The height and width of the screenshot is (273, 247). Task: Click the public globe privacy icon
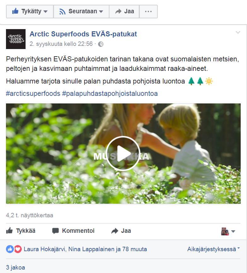[101, 44]
